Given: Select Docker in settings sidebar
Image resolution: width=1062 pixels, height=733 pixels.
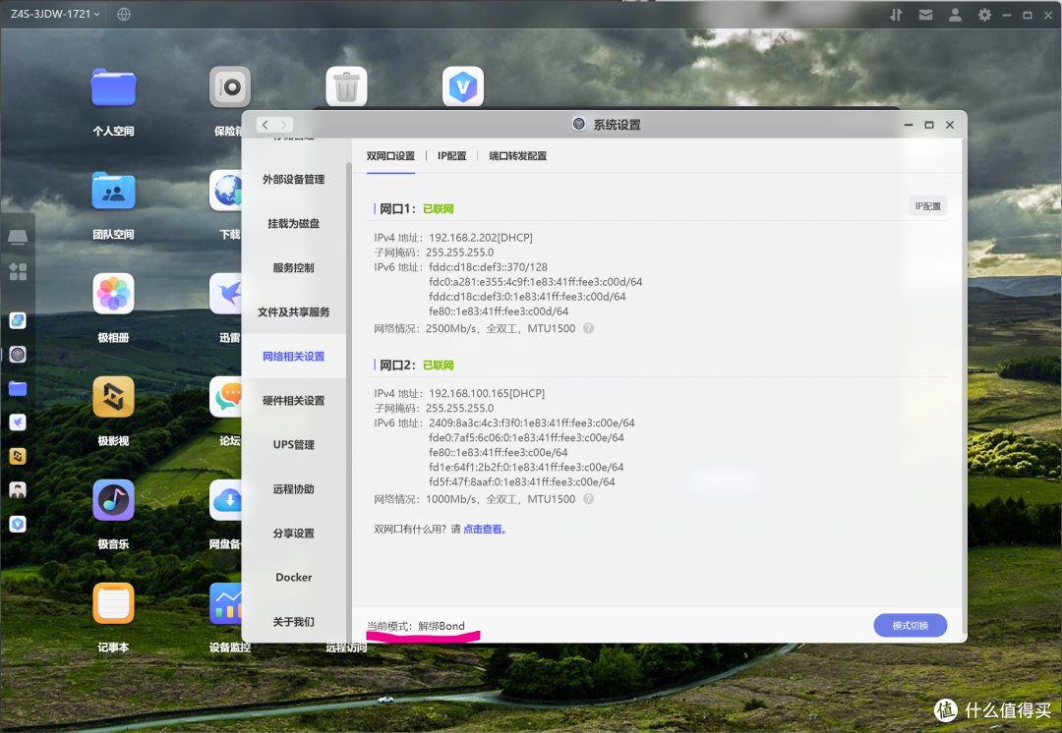Looking at the screenshot, I should [294, 578].
